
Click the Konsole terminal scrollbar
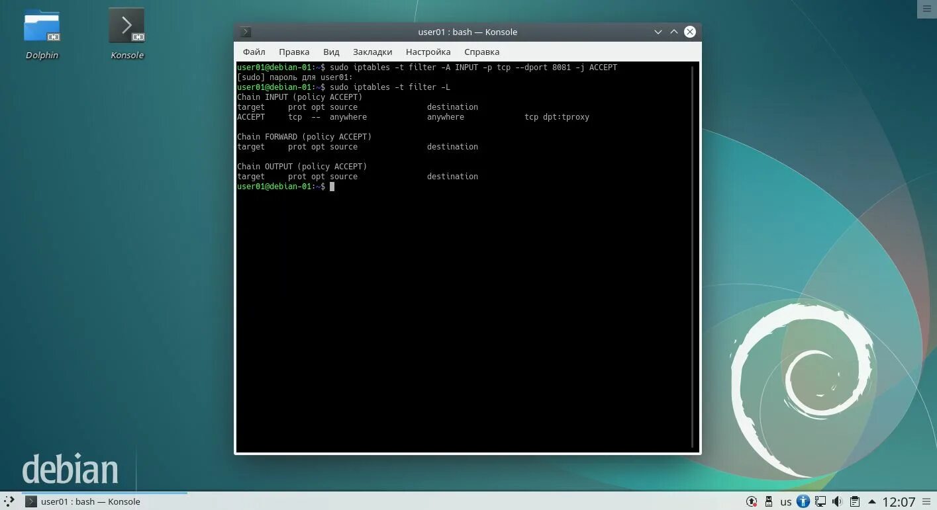(x=693, y=257)
